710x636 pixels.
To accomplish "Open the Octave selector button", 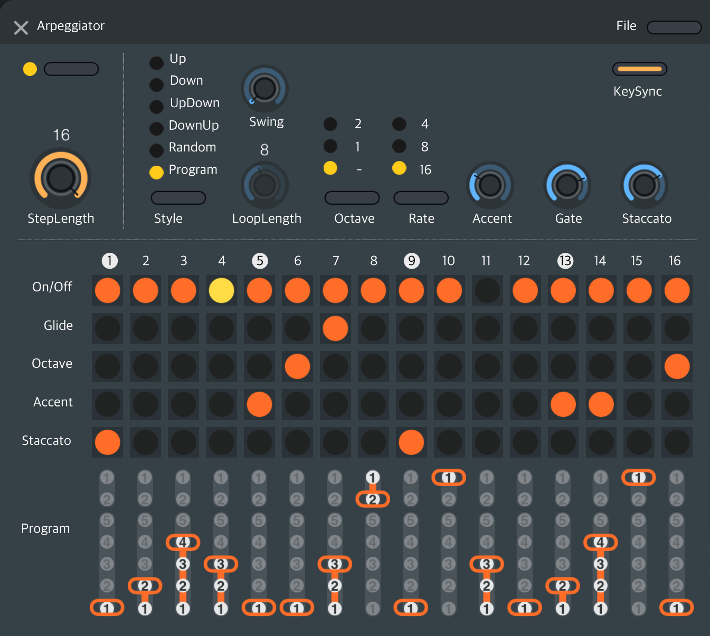I will point(352,198).
